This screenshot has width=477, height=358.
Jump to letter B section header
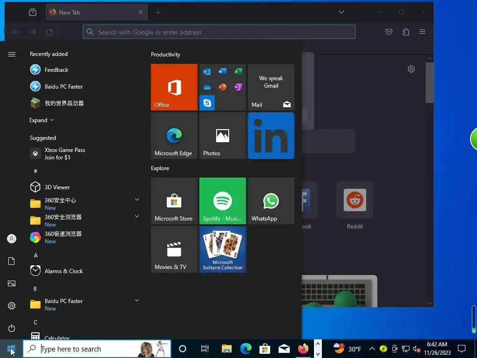pos(35,289)
